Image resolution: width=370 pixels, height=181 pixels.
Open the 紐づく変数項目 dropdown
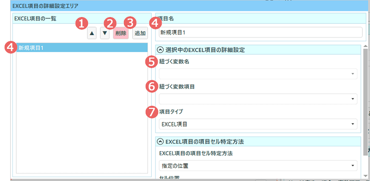tap(258, 99)
